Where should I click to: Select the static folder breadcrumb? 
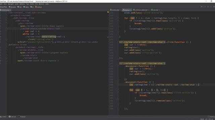tap(26, 7)
